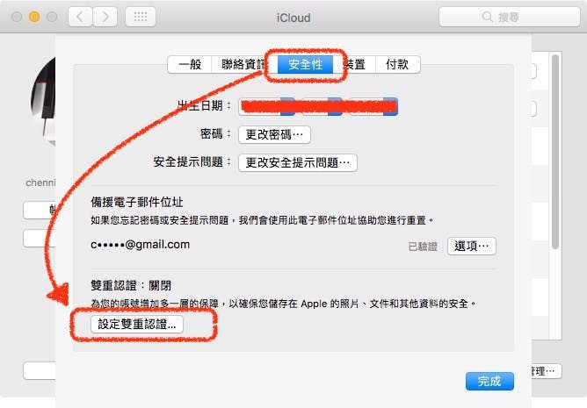587x408 pixels.
Task: Go back with the left arrow toolbar button
Action: point(80,17)
